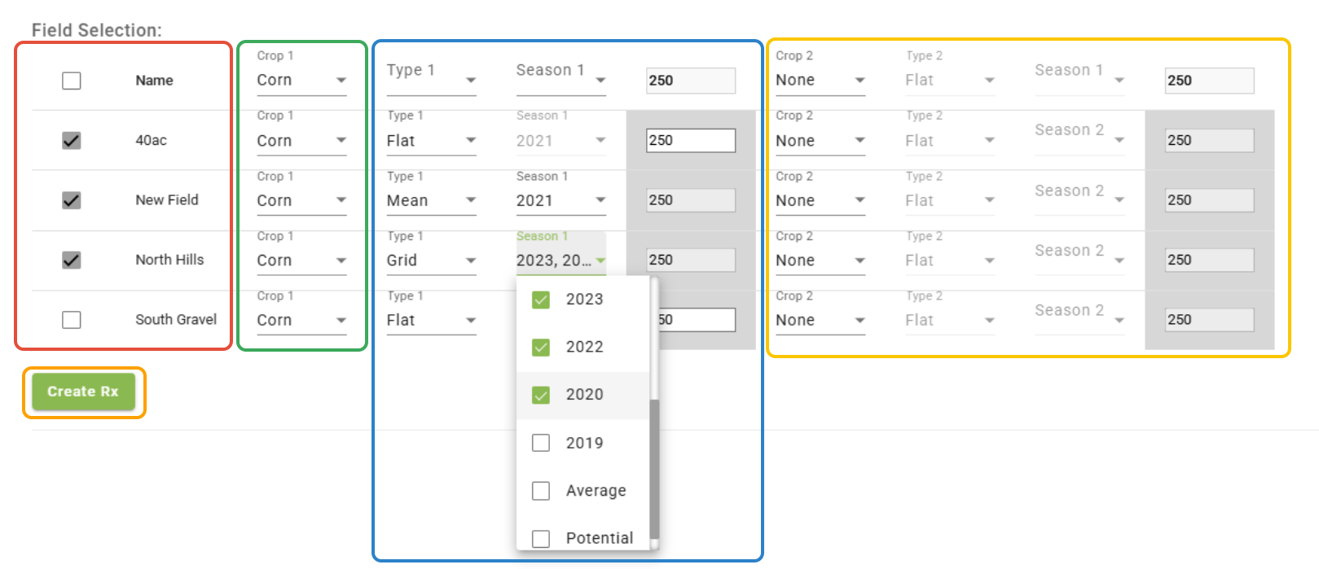
Task: Expand the Type 1 Grid dropdown
Action: click(431, 260)
